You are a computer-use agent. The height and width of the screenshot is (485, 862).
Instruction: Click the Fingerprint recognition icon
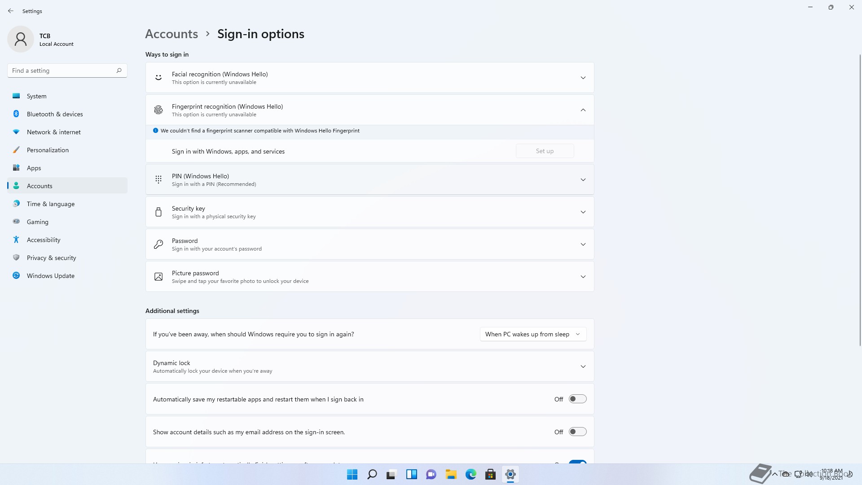click(158, 110)
